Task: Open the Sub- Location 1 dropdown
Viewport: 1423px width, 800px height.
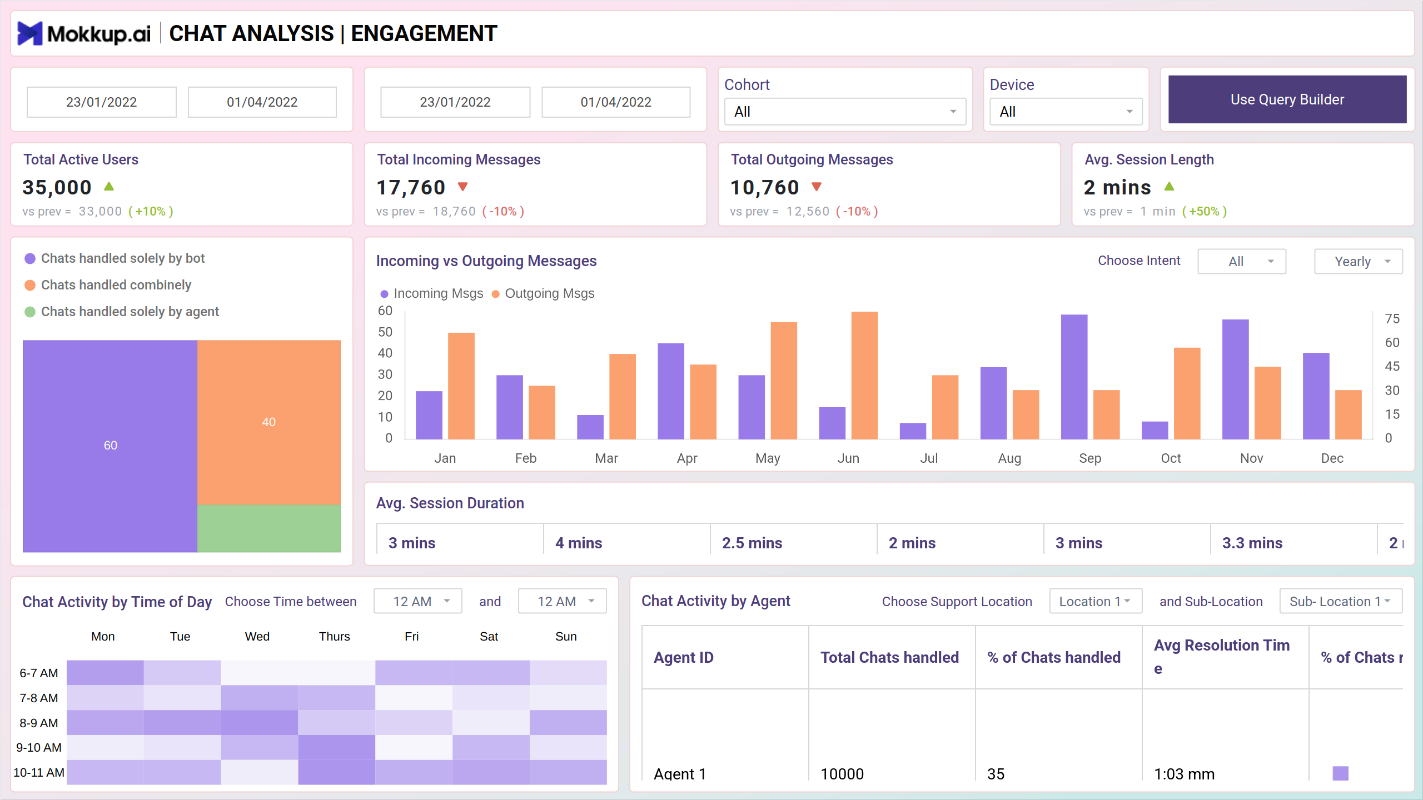Action: (1341, 601)
